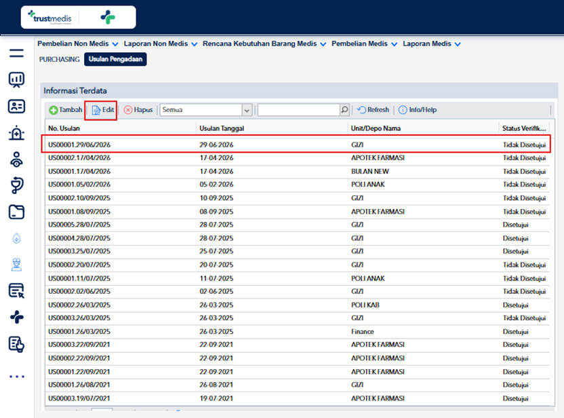Select the Usulan Pengadaan tab

point(115,60)
